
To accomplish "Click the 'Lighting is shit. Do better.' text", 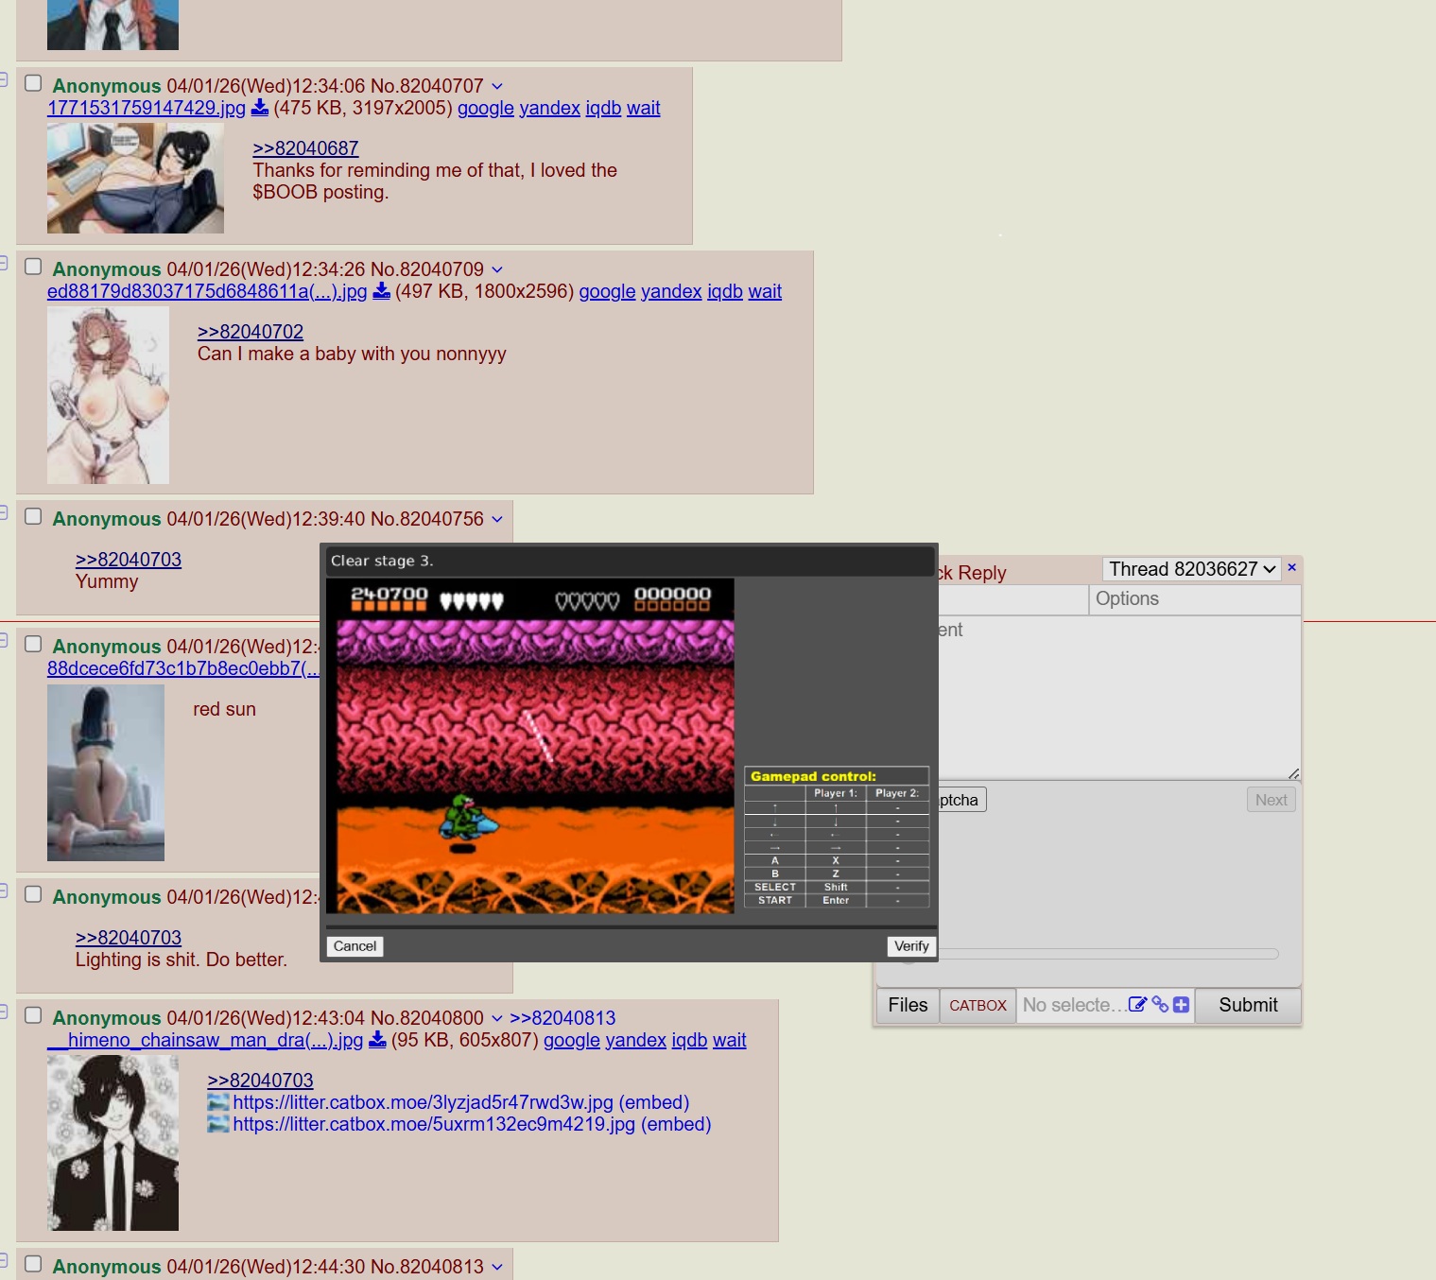I will click(182, 960).
